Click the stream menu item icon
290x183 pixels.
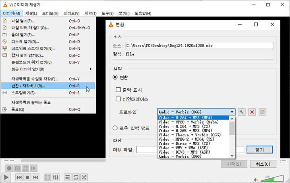[5, 93]
